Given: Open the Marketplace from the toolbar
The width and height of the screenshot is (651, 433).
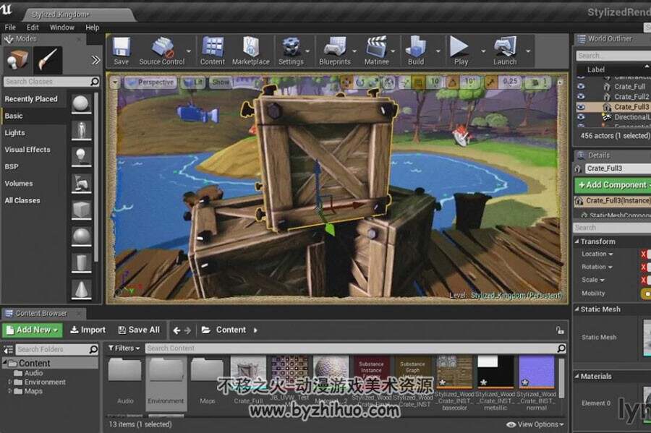Looking at the screenshot, I should click(x=251, y=51).
